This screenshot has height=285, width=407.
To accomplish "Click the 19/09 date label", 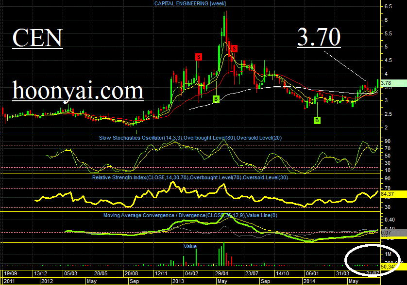I will pyautogui.click(x=10, y=273).
